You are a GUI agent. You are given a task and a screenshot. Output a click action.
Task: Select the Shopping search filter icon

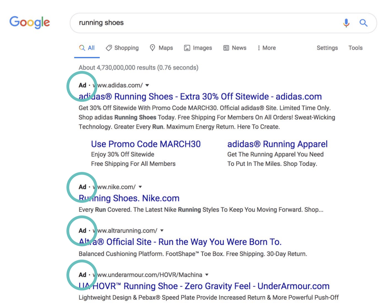[x=109, y=48]
